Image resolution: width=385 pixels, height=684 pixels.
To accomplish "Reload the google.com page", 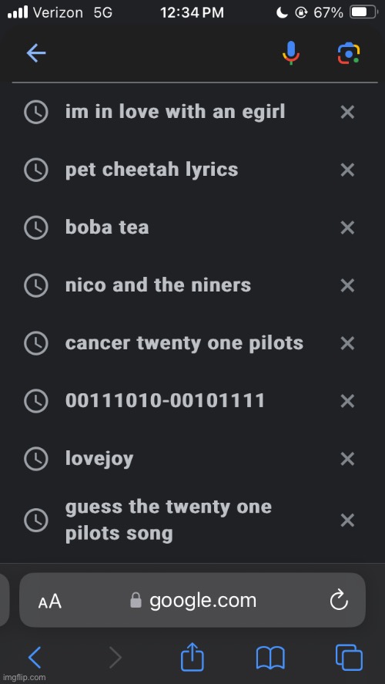I will tap(339, 601).
